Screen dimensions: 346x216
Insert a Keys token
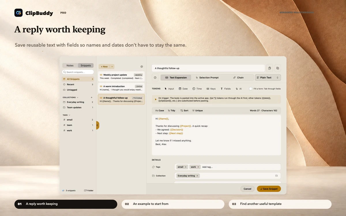click(x=211, y=89)
